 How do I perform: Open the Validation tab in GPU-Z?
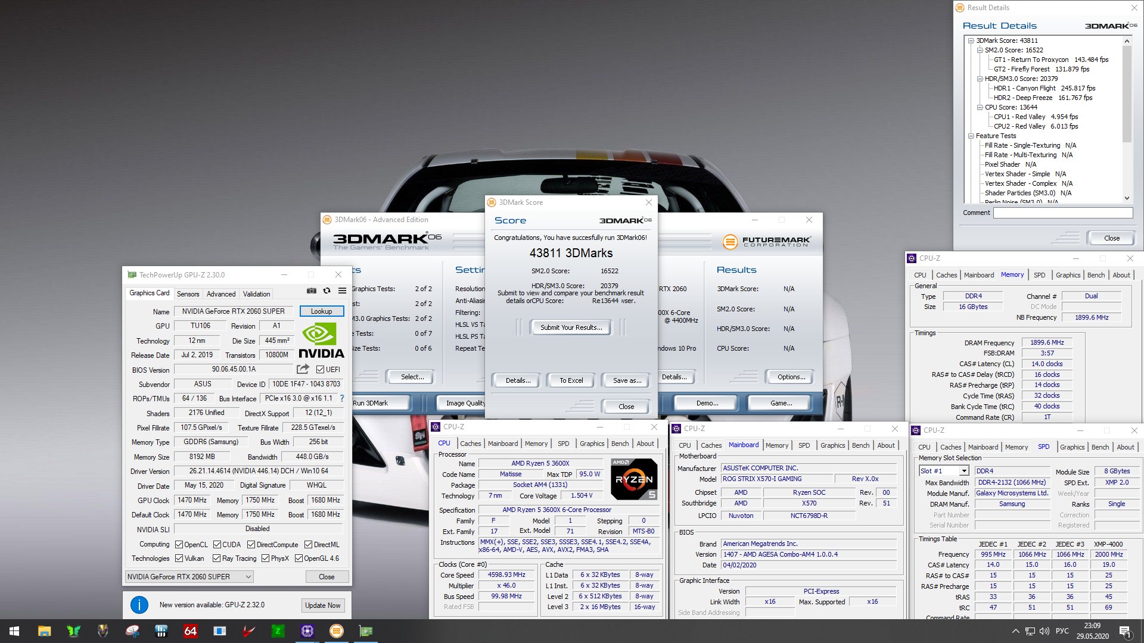pyautogui.click(x=256, y=294)
